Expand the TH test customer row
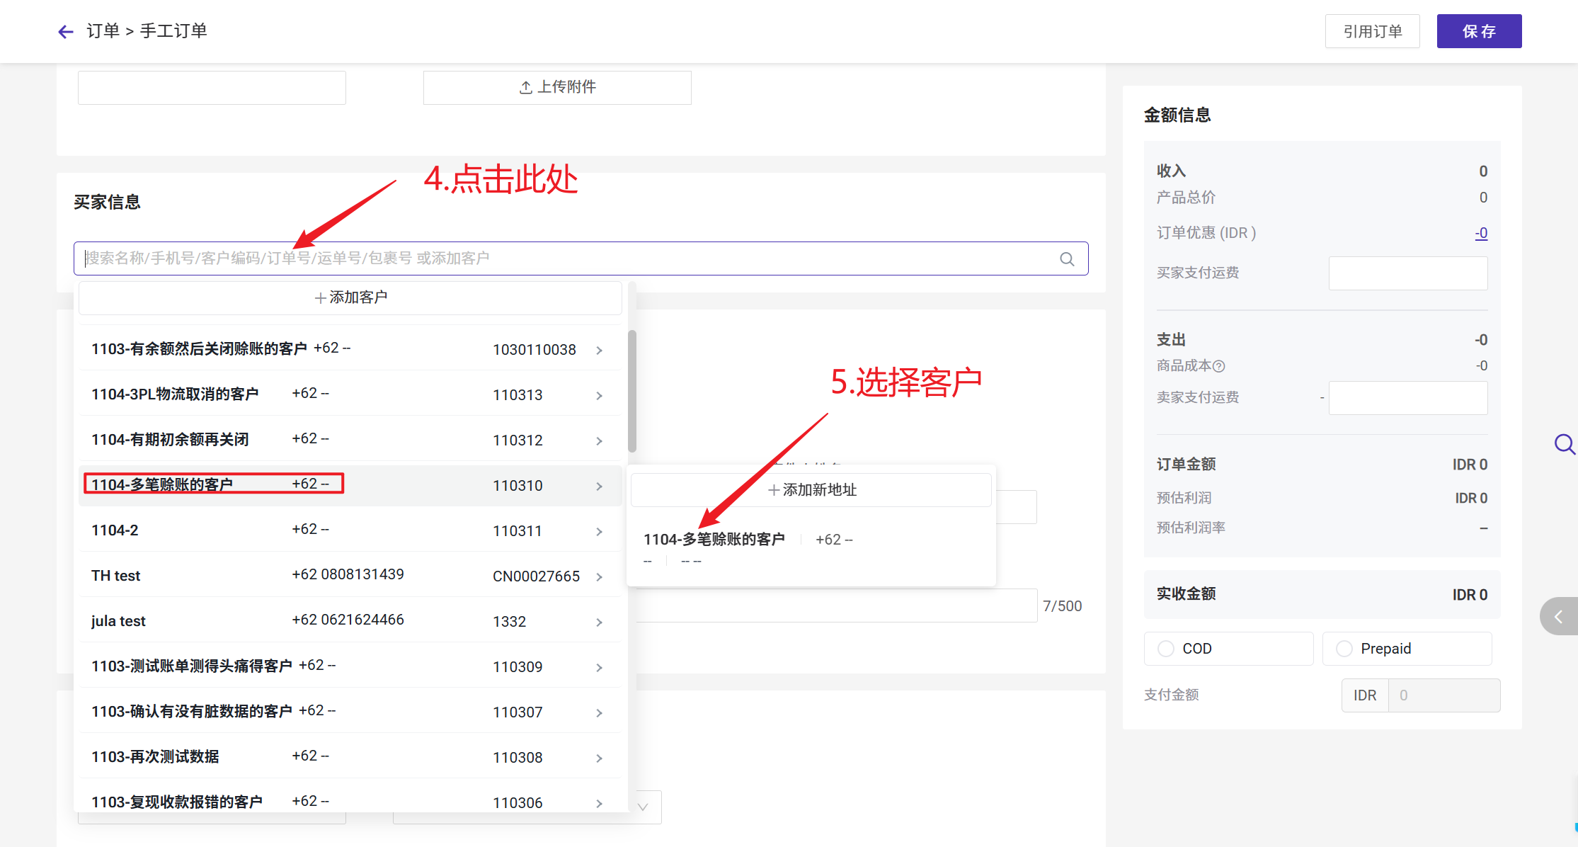This screenshot has width=1578, height=847. pyautogui.click(x=599, y=576)
